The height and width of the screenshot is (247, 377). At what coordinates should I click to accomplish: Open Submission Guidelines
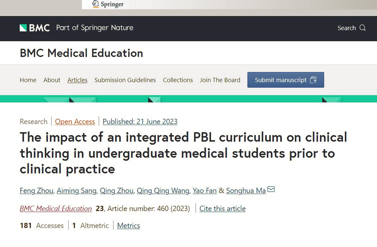pos(125,80)
